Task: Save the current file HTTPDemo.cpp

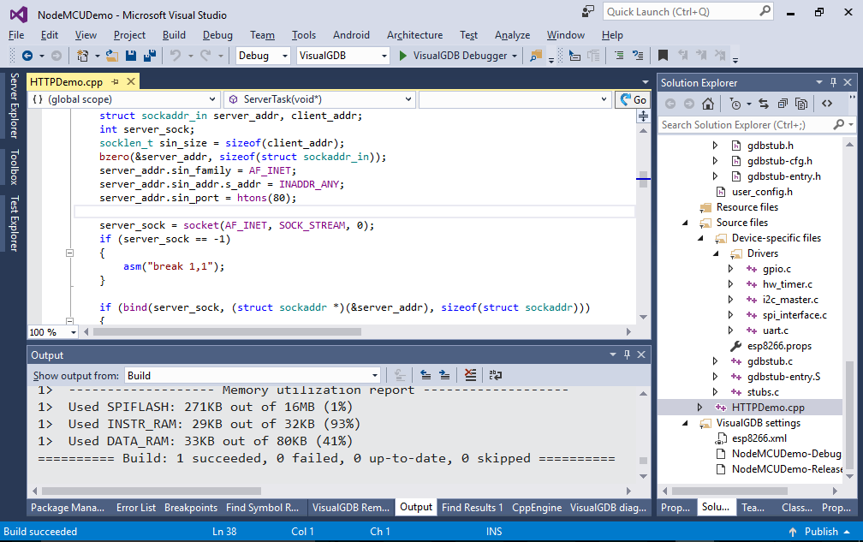Action: click(x=131, y=56)
